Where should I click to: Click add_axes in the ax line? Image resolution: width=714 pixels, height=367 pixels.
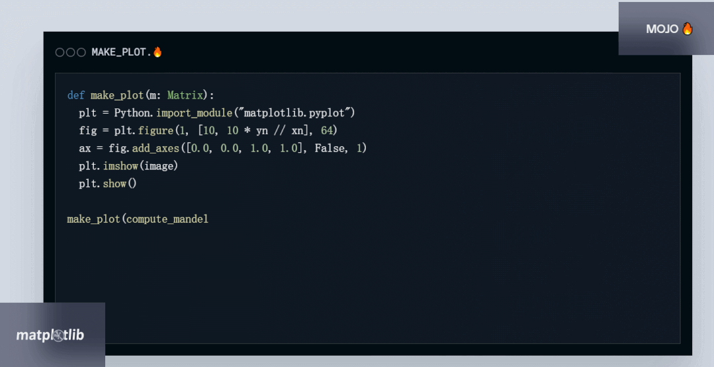tap(156, 148)
